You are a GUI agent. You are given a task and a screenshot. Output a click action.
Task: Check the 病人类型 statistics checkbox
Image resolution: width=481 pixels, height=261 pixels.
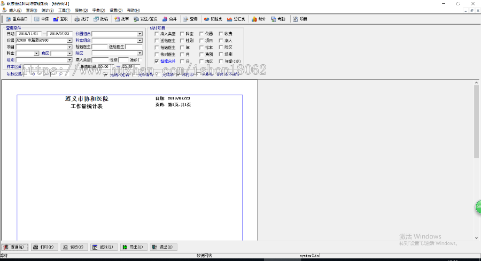[157, 34]
